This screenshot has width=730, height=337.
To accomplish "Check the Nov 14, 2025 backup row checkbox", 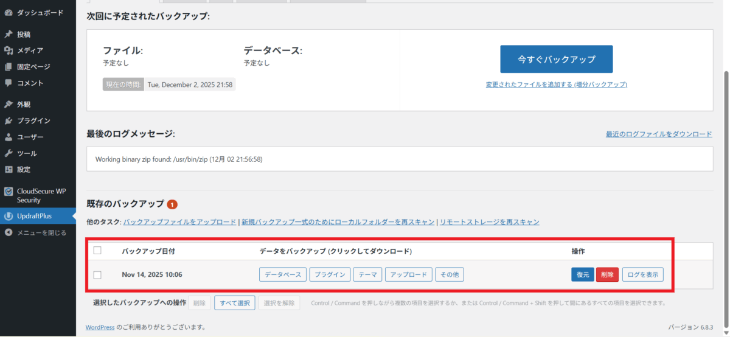I will click(x=97, y=275).
